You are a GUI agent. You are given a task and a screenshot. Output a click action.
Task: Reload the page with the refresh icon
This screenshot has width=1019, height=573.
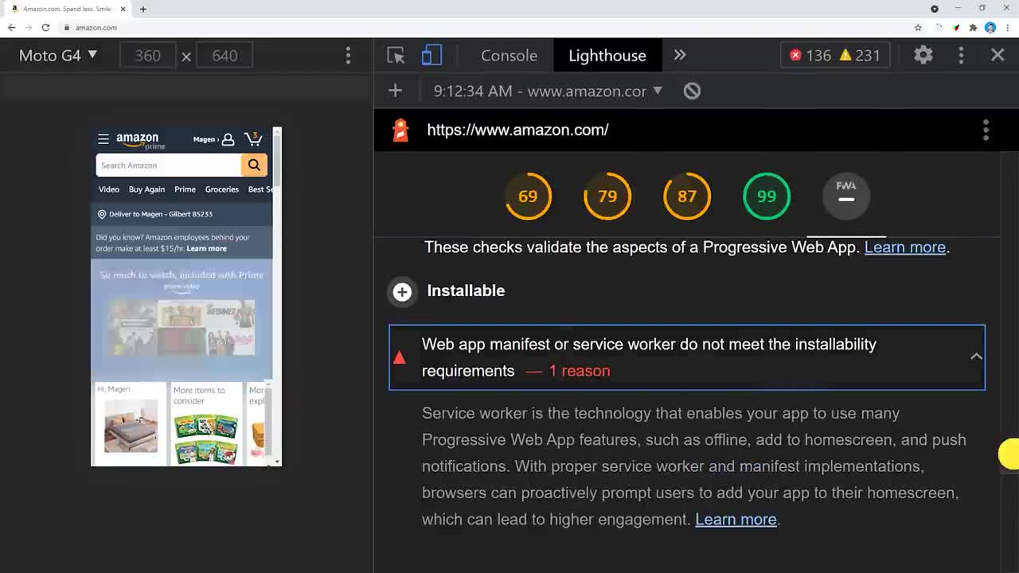(45, 27)
